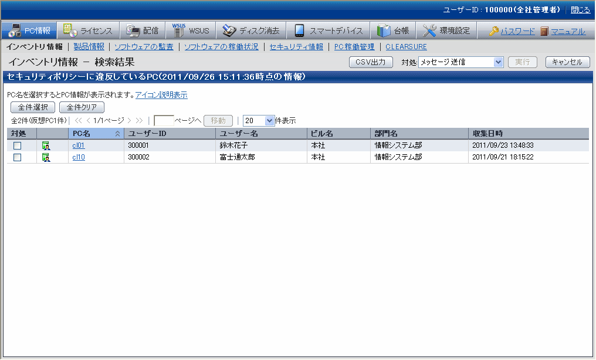The image size is (596, 360).
Task: Open the items-per-page dropdown showing 20
Action: tap(269, 120)
